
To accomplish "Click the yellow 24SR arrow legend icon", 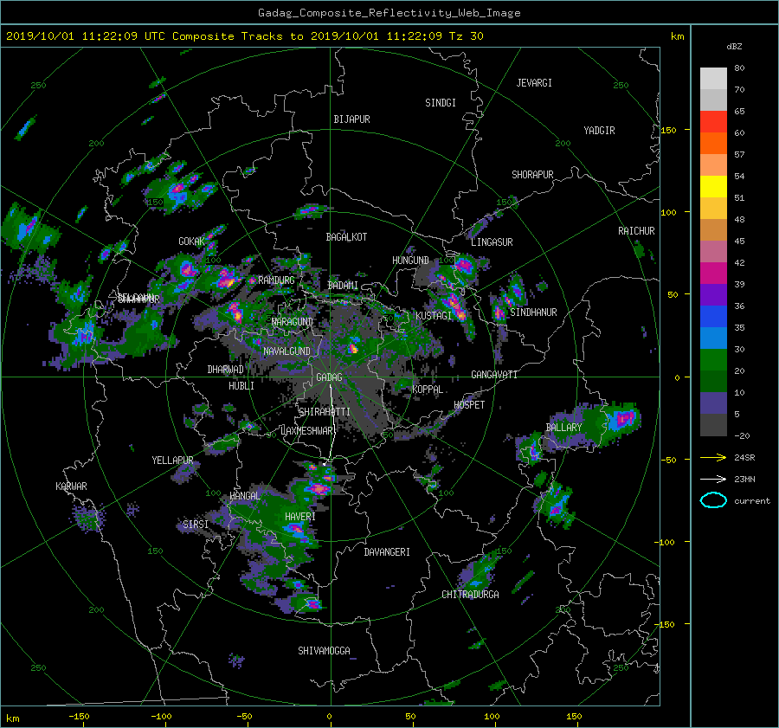I will tap(713, 457).
